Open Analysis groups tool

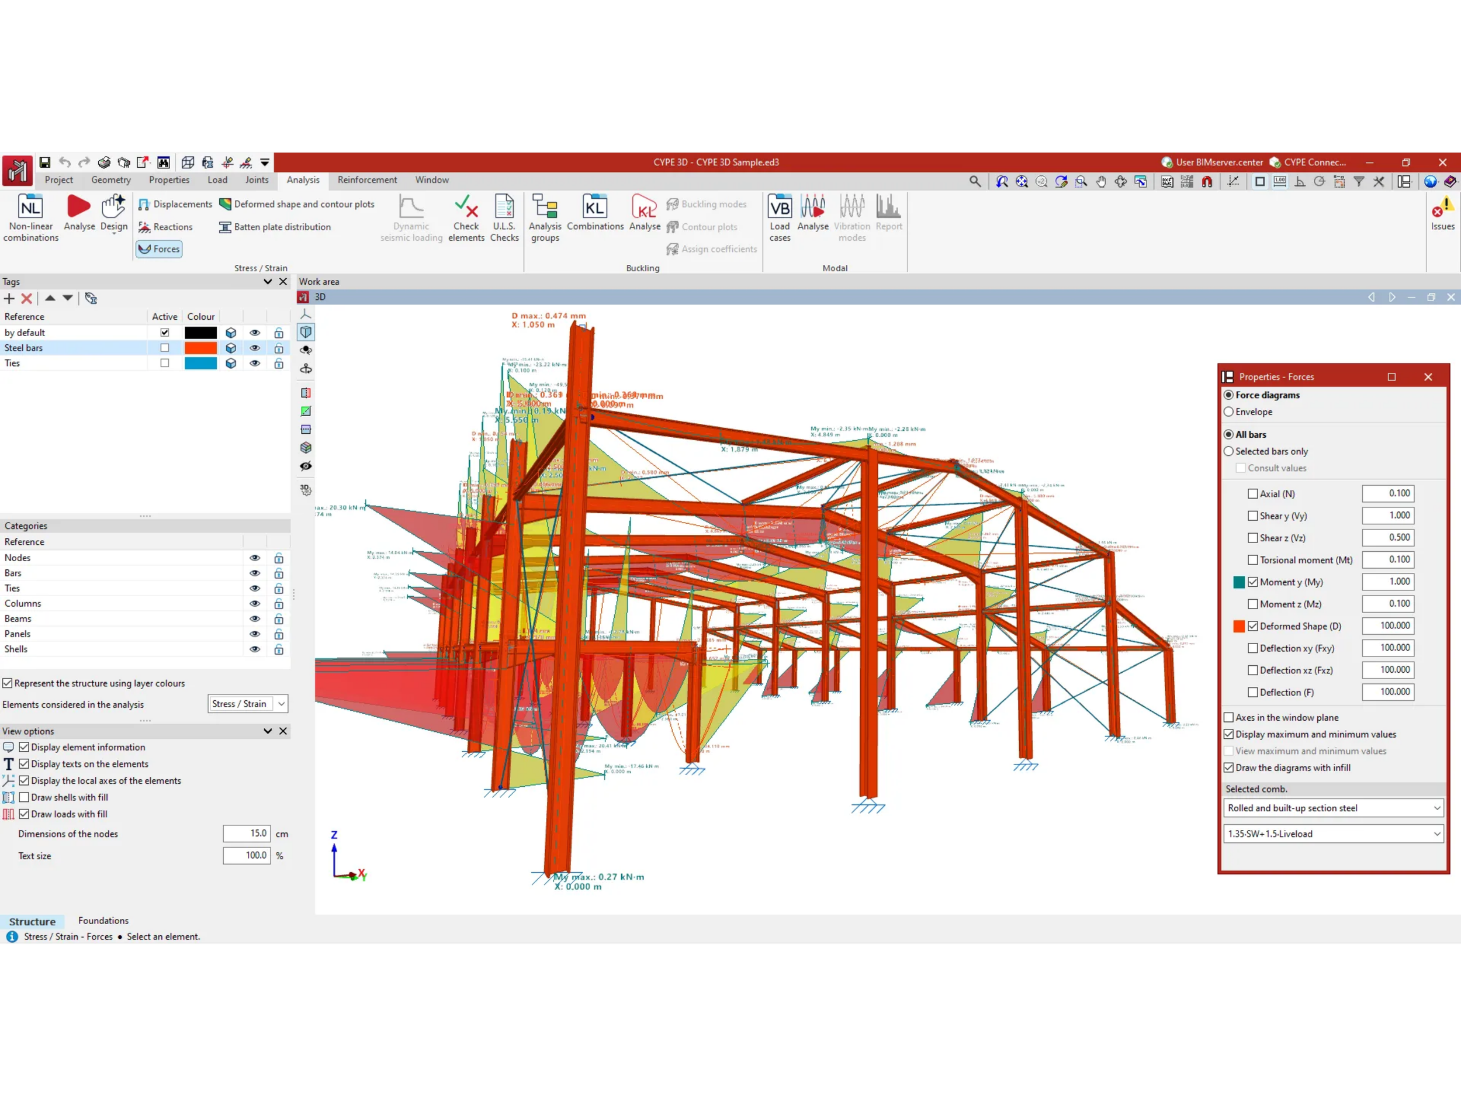pos(545,208)
